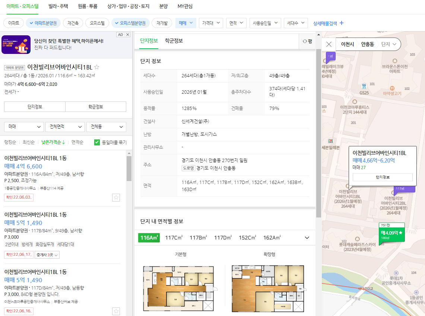Click the 세븐일레븐 marker on the map
This screenshot has height=316, width=425.
pyautogui.click(x=331, y=142)
